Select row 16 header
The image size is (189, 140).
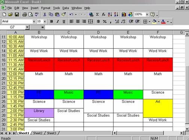[x=3, y=60]
